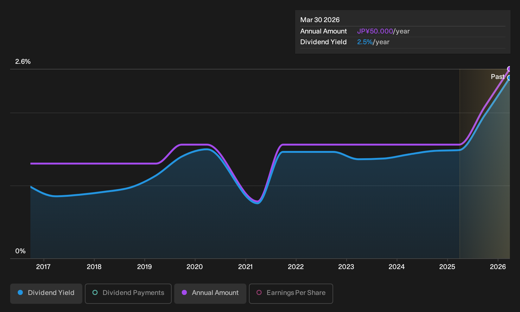Click the Dividend Yield tooltip label
520x312 pixels.
click(x=323, y=42)
